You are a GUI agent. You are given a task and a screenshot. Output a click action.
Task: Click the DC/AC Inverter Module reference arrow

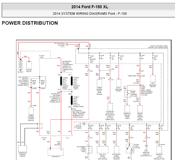coord(146,147)
